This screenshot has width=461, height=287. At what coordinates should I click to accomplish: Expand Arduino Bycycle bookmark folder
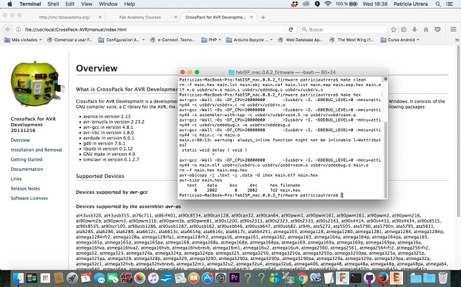pos(250,39)
